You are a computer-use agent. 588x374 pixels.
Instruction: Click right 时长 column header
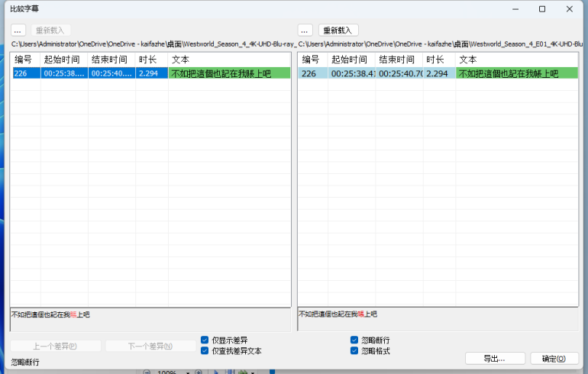click(x=439, y=60)
